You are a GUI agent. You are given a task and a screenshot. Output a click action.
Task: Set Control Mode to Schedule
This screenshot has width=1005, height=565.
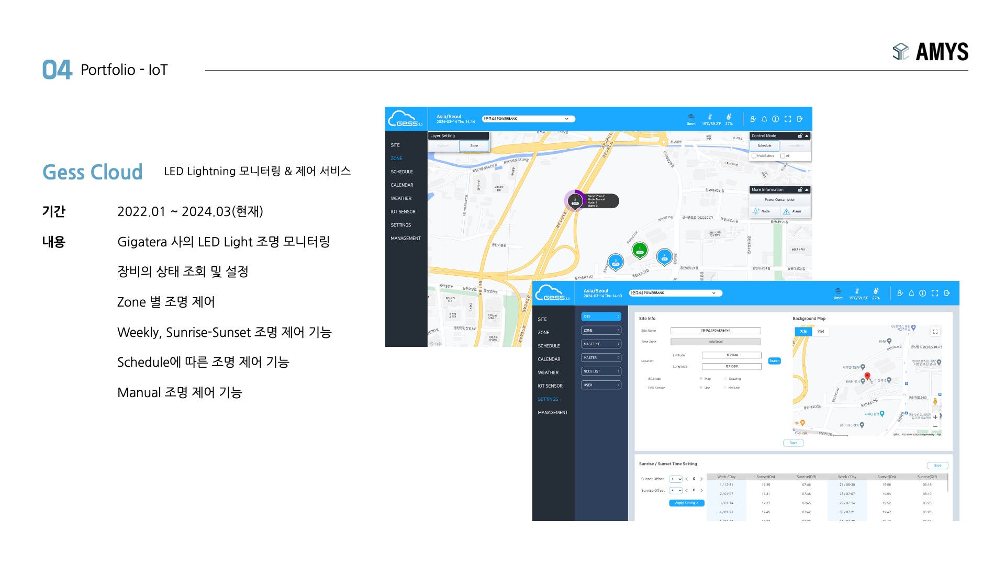[765, 146]
